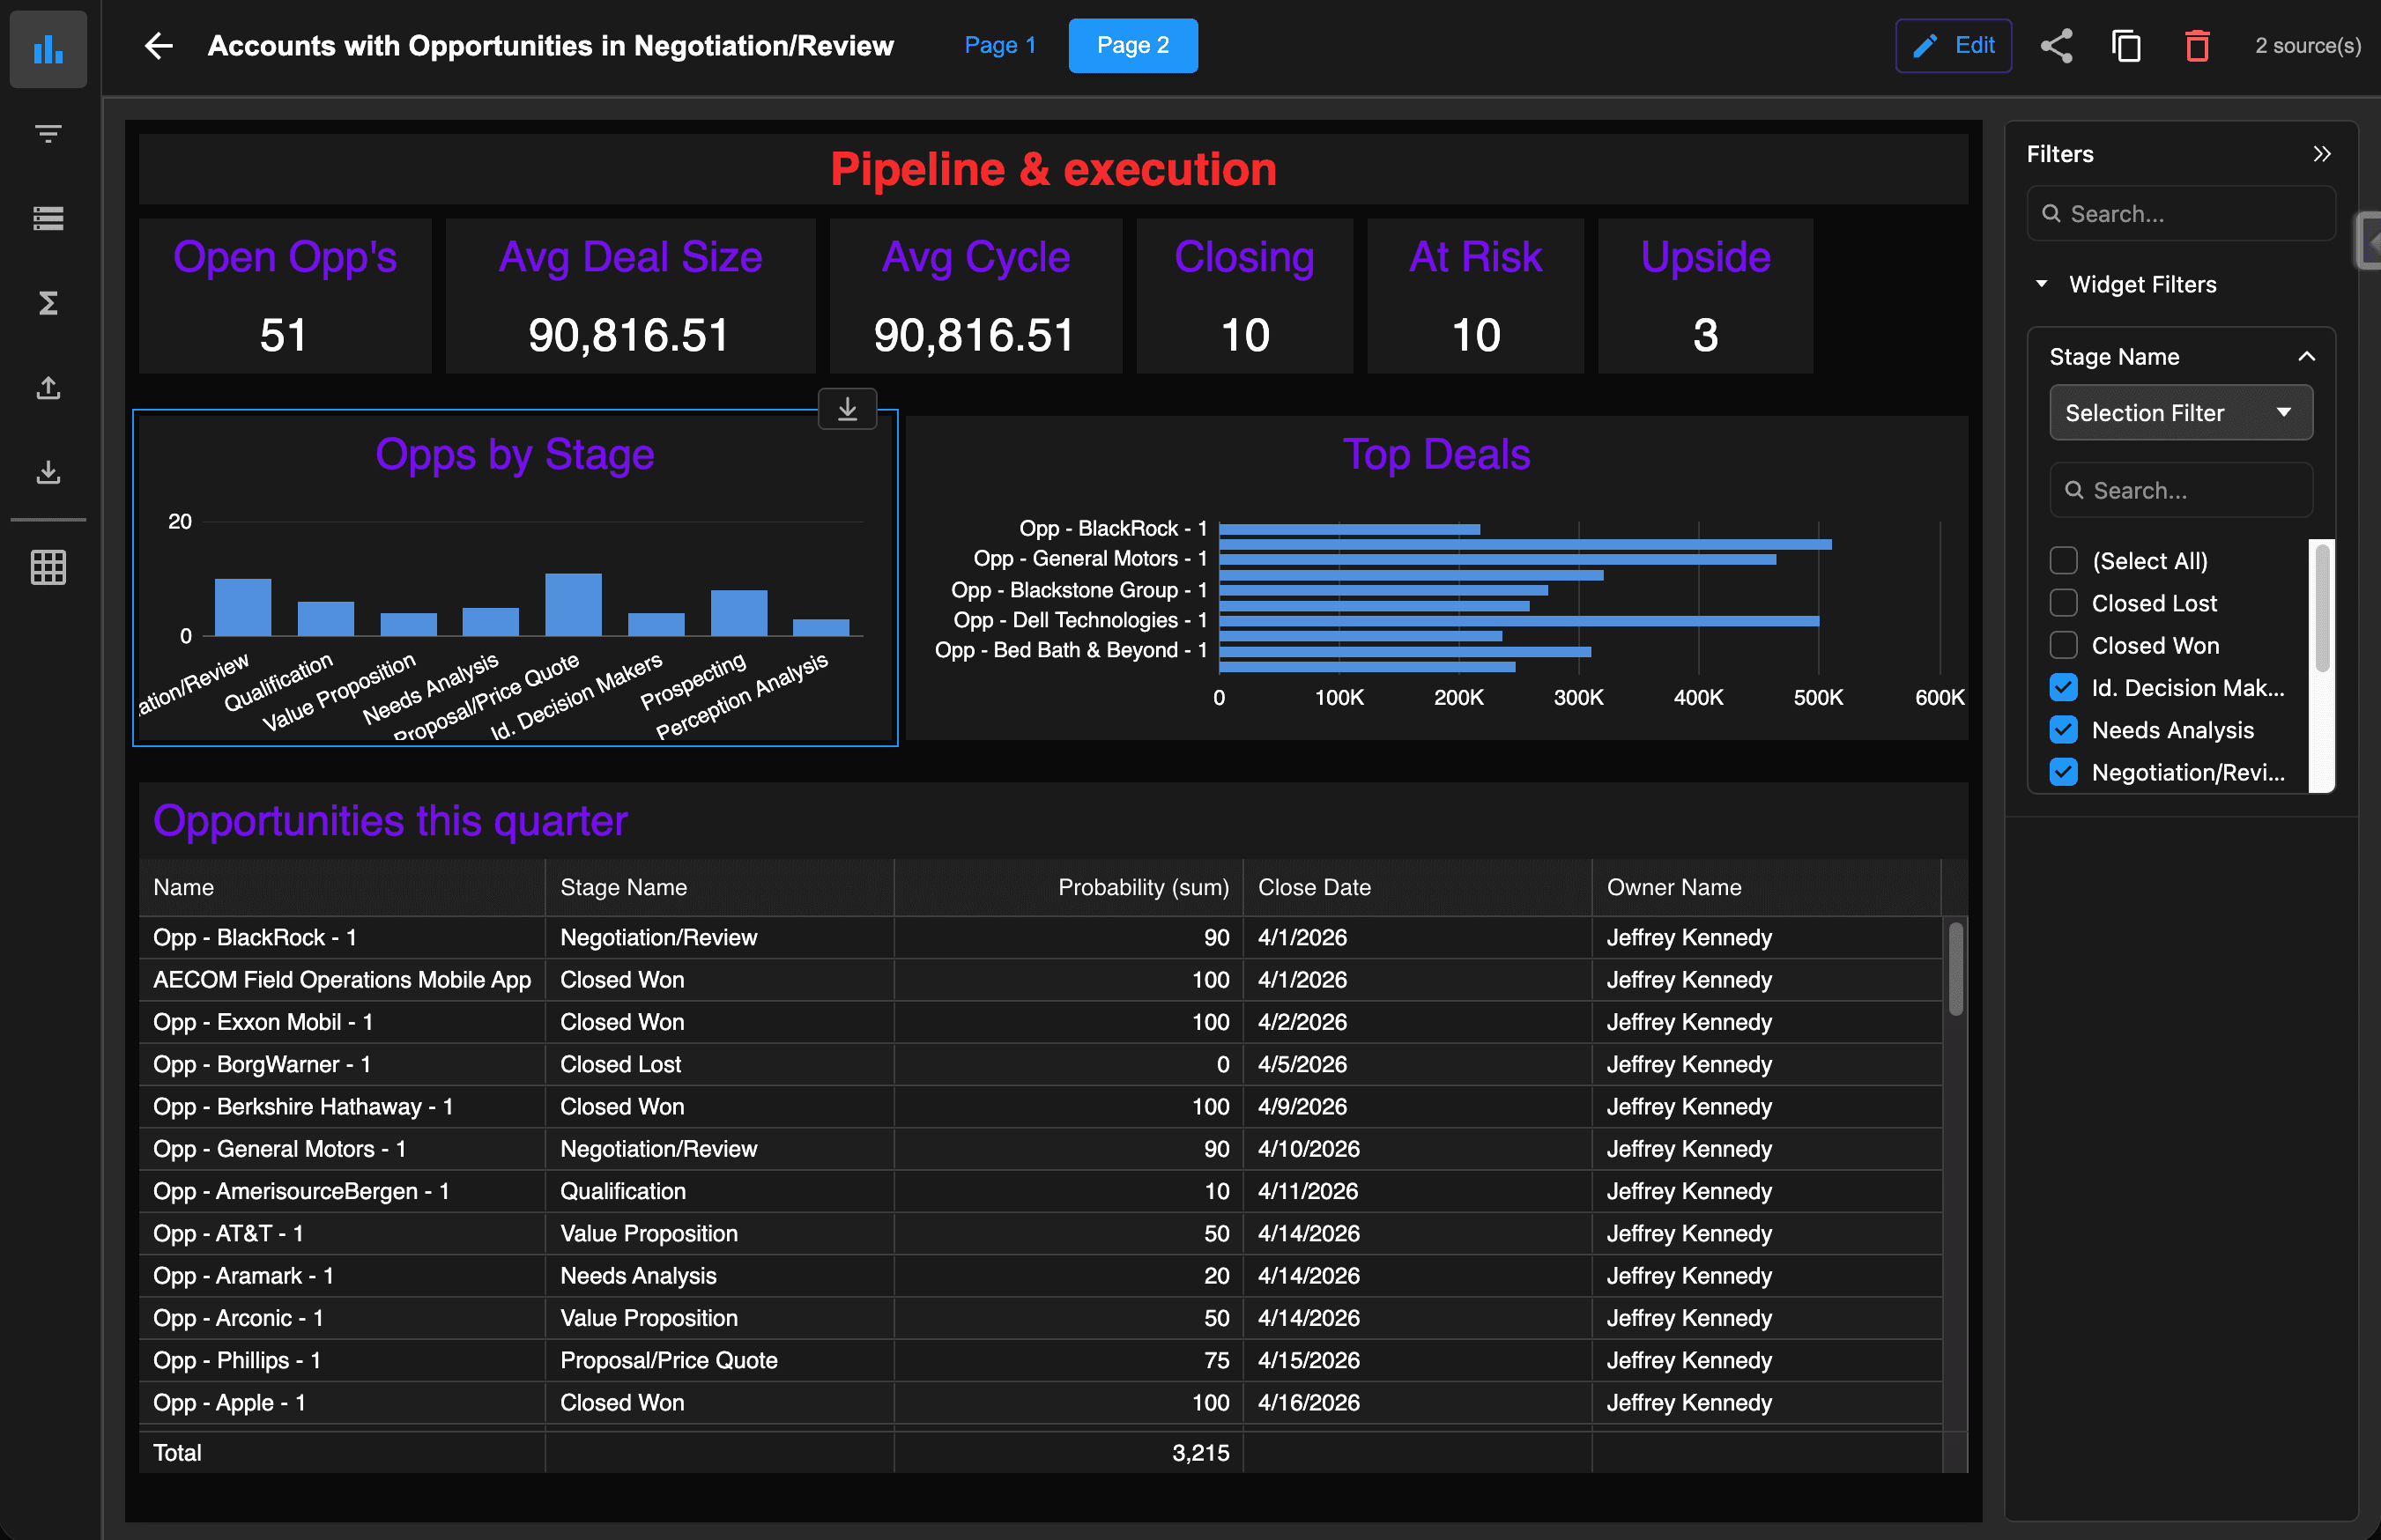2381x1540 pixels.
Task: Switch to Page 1 tab
Action: coord(999,46)
